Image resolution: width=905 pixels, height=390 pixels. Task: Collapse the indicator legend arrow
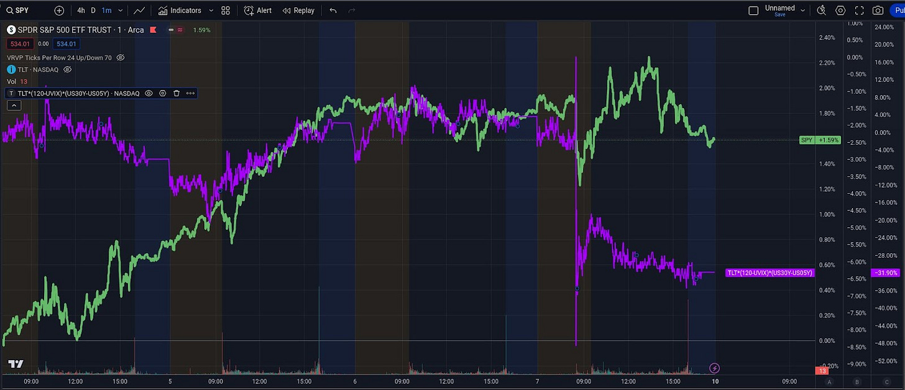click(14, 106)
